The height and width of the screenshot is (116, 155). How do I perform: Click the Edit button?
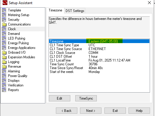[59, 98]
